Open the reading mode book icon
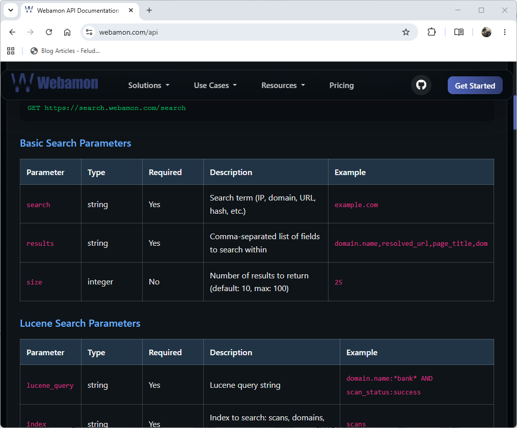This screenshot has height=428, width=517. [458, 32]
